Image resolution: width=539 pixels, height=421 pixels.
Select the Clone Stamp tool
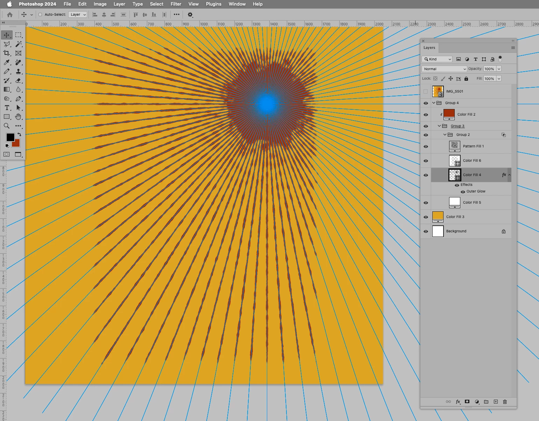click(x=18, y=71)
